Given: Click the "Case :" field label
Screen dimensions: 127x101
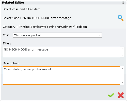Looking at the screenshot, I should (7, 35).
